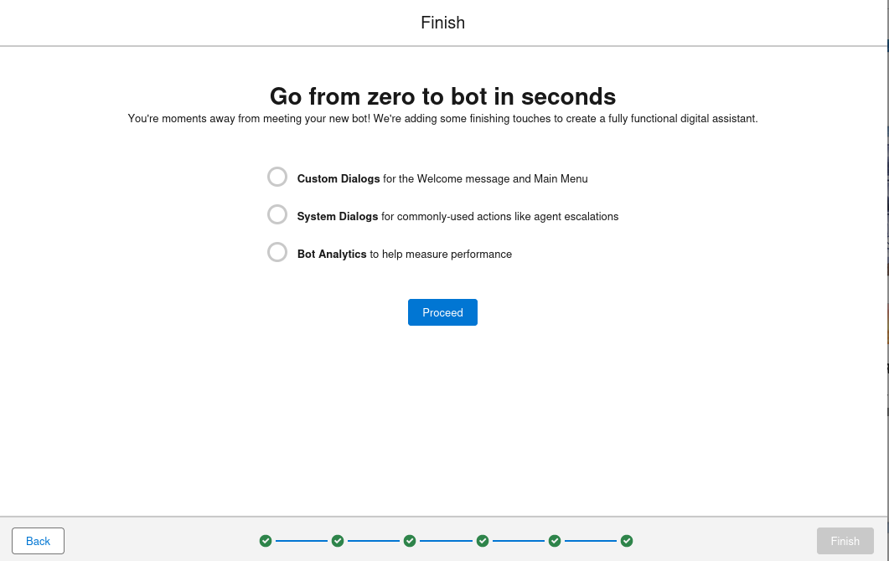Screen dimensions: 889x561
Task: Go back using the Back button
Action: (38, 541)
